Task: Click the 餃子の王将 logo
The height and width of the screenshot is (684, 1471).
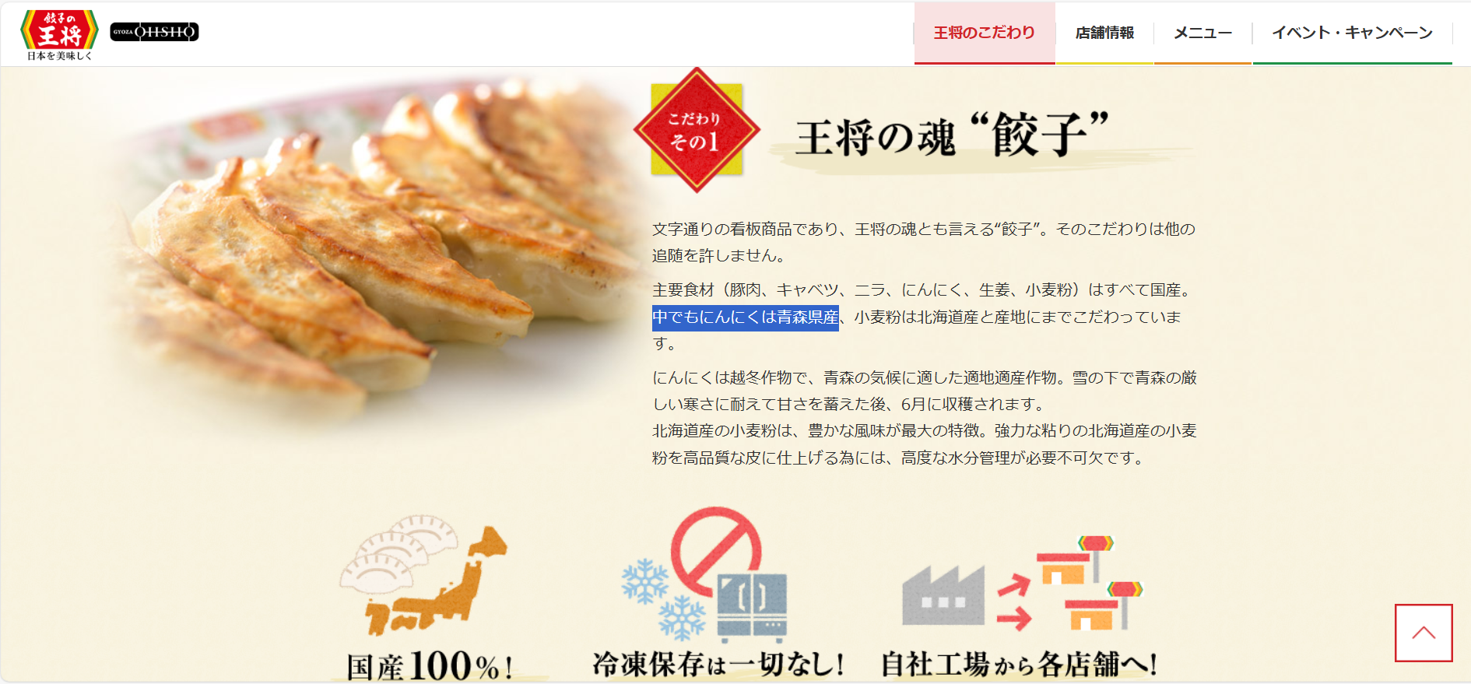Action: tap(59, 35)
